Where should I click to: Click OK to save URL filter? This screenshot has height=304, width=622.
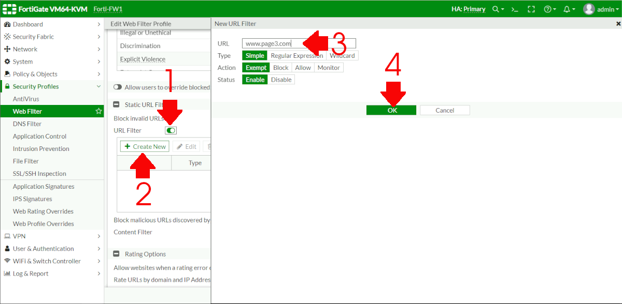point(391,110)
